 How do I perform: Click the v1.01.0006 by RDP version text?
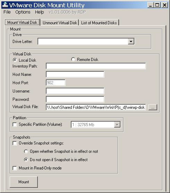[x=67, y=12]
